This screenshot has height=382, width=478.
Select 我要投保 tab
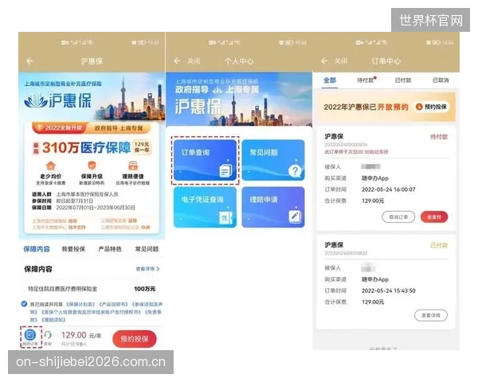point(73,249)
